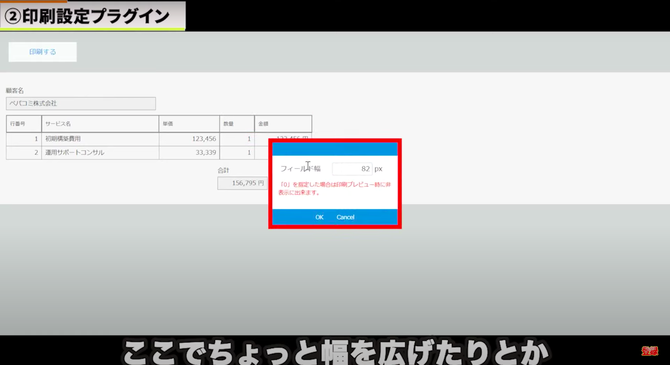Select the 数量 column header
The width and height of the screenshot is (670, 365).
pos(237,124)
